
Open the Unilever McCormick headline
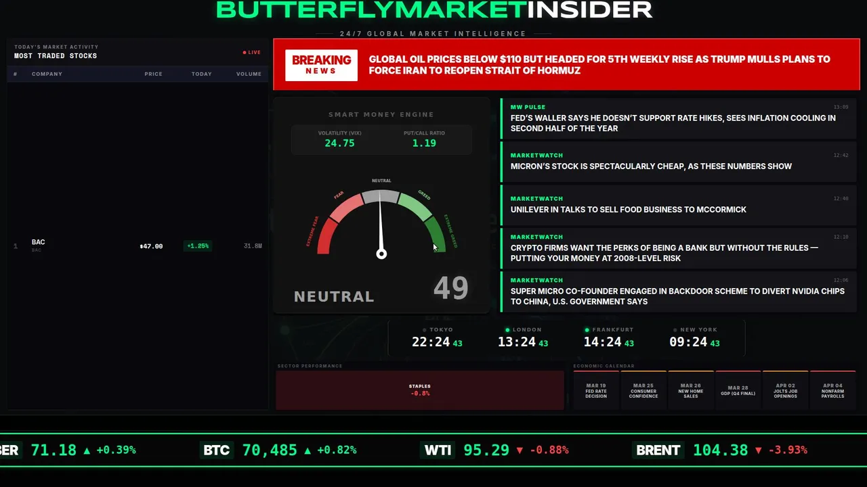(x=679, y=205)
